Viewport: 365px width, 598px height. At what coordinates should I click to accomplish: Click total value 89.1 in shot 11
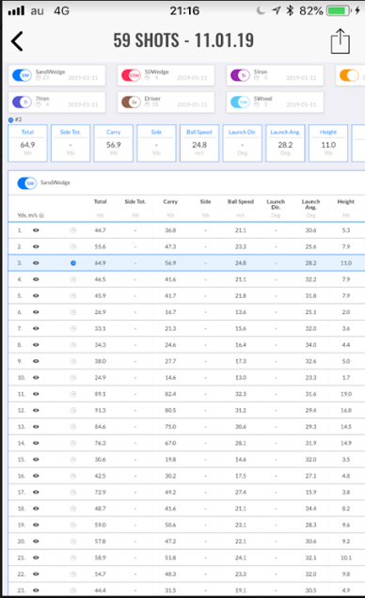[x=101, y=394]
